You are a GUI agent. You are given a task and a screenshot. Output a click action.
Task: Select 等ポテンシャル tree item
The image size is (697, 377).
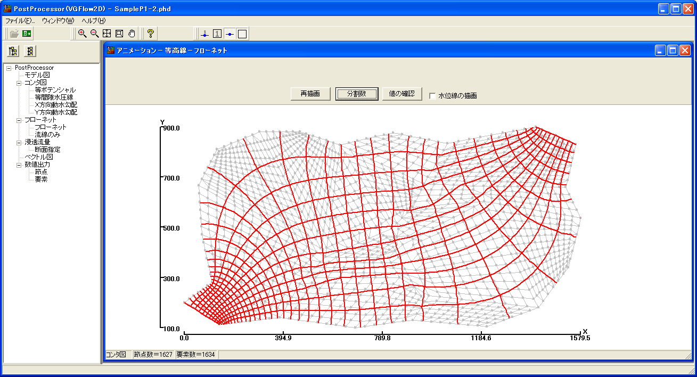pyautogui.click(x=55, y=90)
